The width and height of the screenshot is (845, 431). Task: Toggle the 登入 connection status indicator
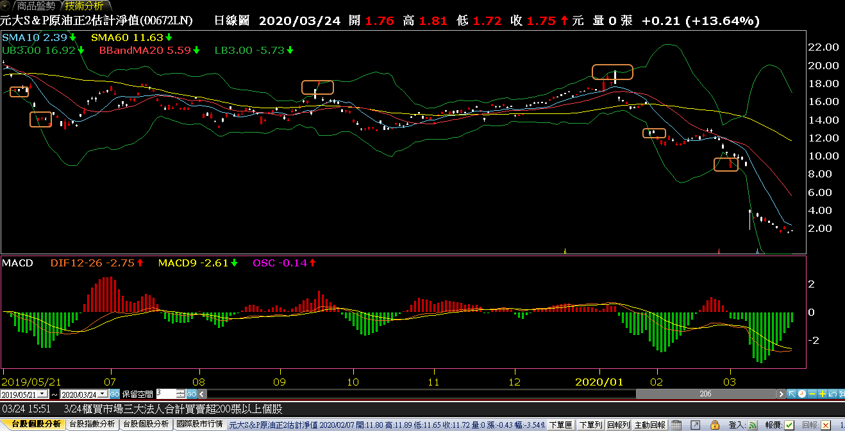753,425
